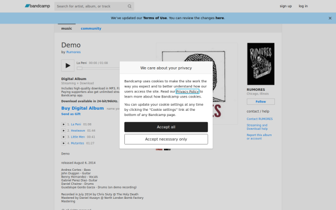Open the La Peni track link
Image resolution: width=336 pixels, height=210 pixels.
(x=76, y=124)
